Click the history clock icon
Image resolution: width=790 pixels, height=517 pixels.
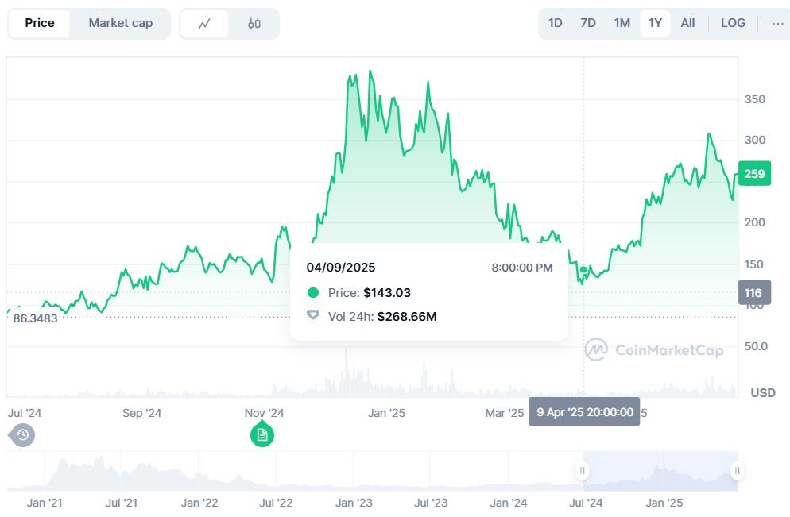point(22,434)
